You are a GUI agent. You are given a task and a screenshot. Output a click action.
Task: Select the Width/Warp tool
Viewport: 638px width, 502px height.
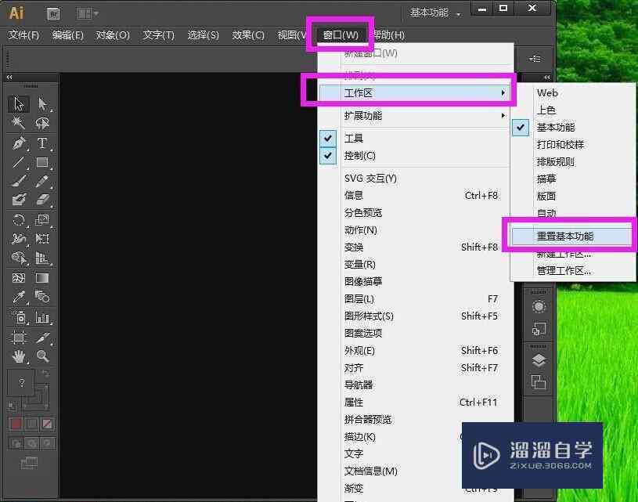click(19, 238)
